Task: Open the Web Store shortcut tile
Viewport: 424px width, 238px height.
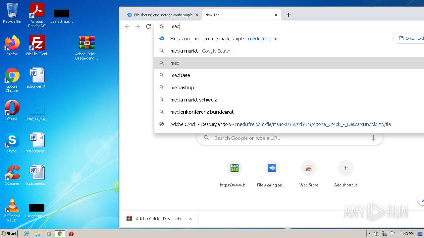Action: (308, 174)
